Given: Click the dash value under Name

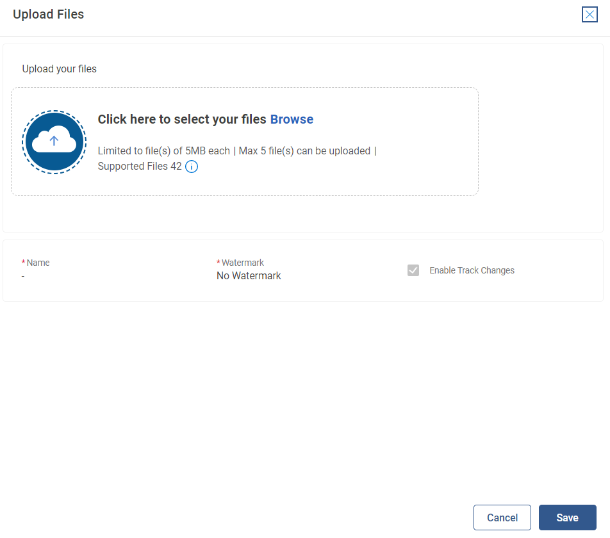Looking at the screenshot, I should coord(23,276).
